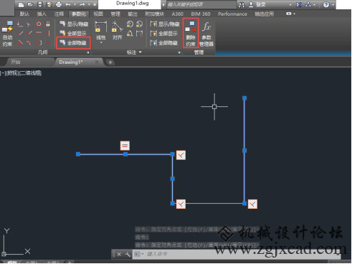352x264 pixels.
Task: Open the Performance ribbon tab
Action: tap(232, 14)
